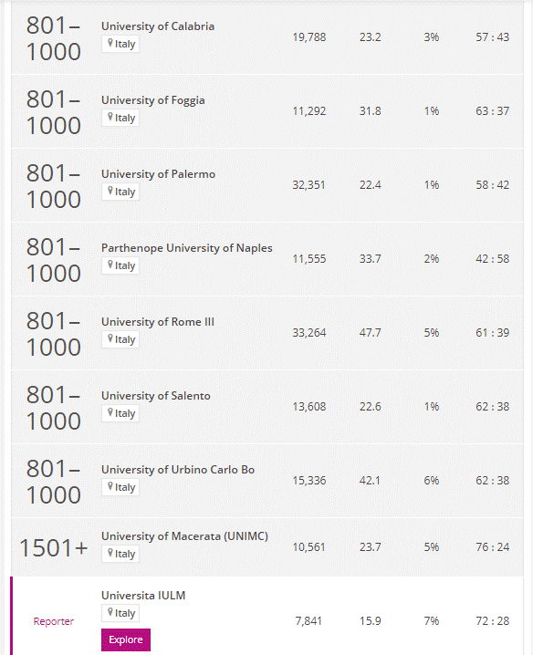Click location pin under University of Macerata
Screen dimensions: 533x655
(x=110, y=553)
